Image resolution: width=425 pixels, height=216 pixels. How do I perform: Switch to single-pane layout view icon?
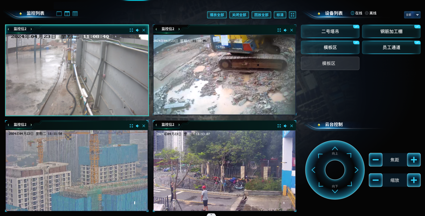(x=59, y=14)
